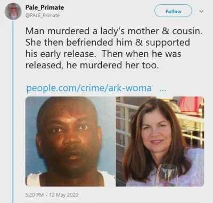Click the text 'his early release'

(x=60, y=54)
